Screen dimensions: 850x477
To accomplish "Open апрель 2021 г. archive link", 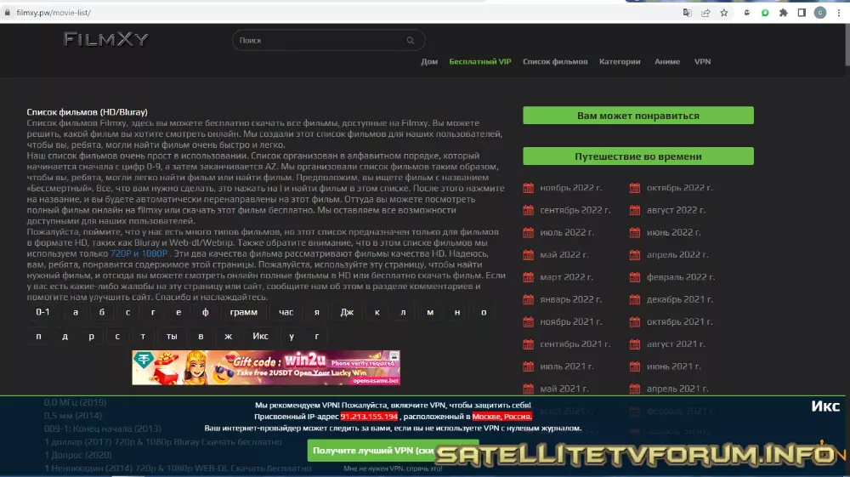I will (x=677, y=388).
